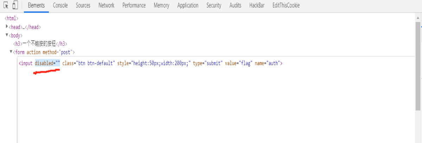Switch to the Application tab
The image size is (422, 143).
pos(188,6)
